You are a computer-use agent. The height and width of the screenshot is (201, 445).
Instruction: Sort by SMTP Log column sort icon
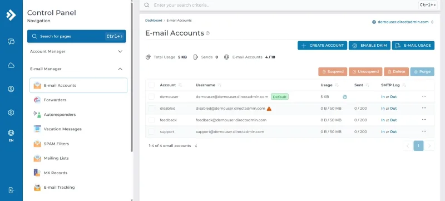point(404,85)
